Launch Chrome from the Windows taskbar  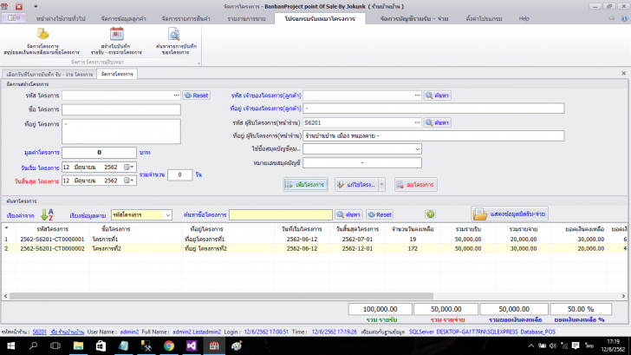[168, 345]
